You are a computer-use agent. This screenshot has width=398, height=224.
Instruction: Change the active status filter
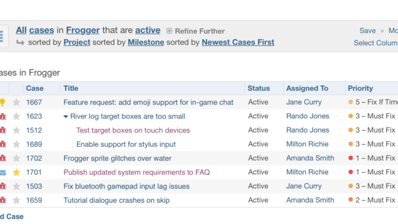click(148, 30)
